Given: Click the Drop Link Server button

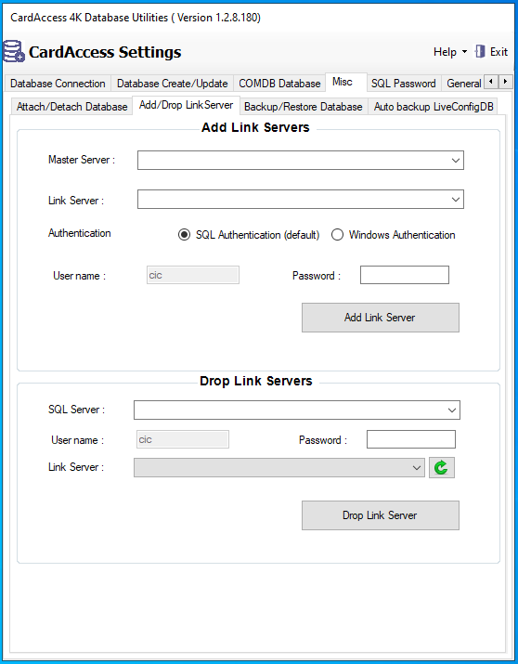Looking at the screenshot, I should coord(380,515).
